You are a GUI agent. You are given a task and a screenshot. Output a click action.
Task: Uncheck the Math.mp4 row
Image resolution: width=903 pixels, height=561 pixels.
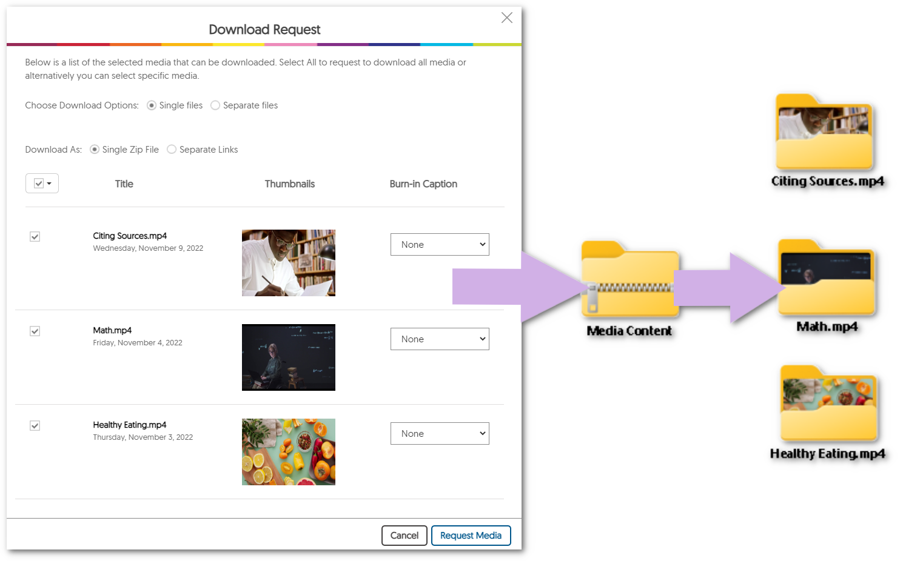coord(35,331)
